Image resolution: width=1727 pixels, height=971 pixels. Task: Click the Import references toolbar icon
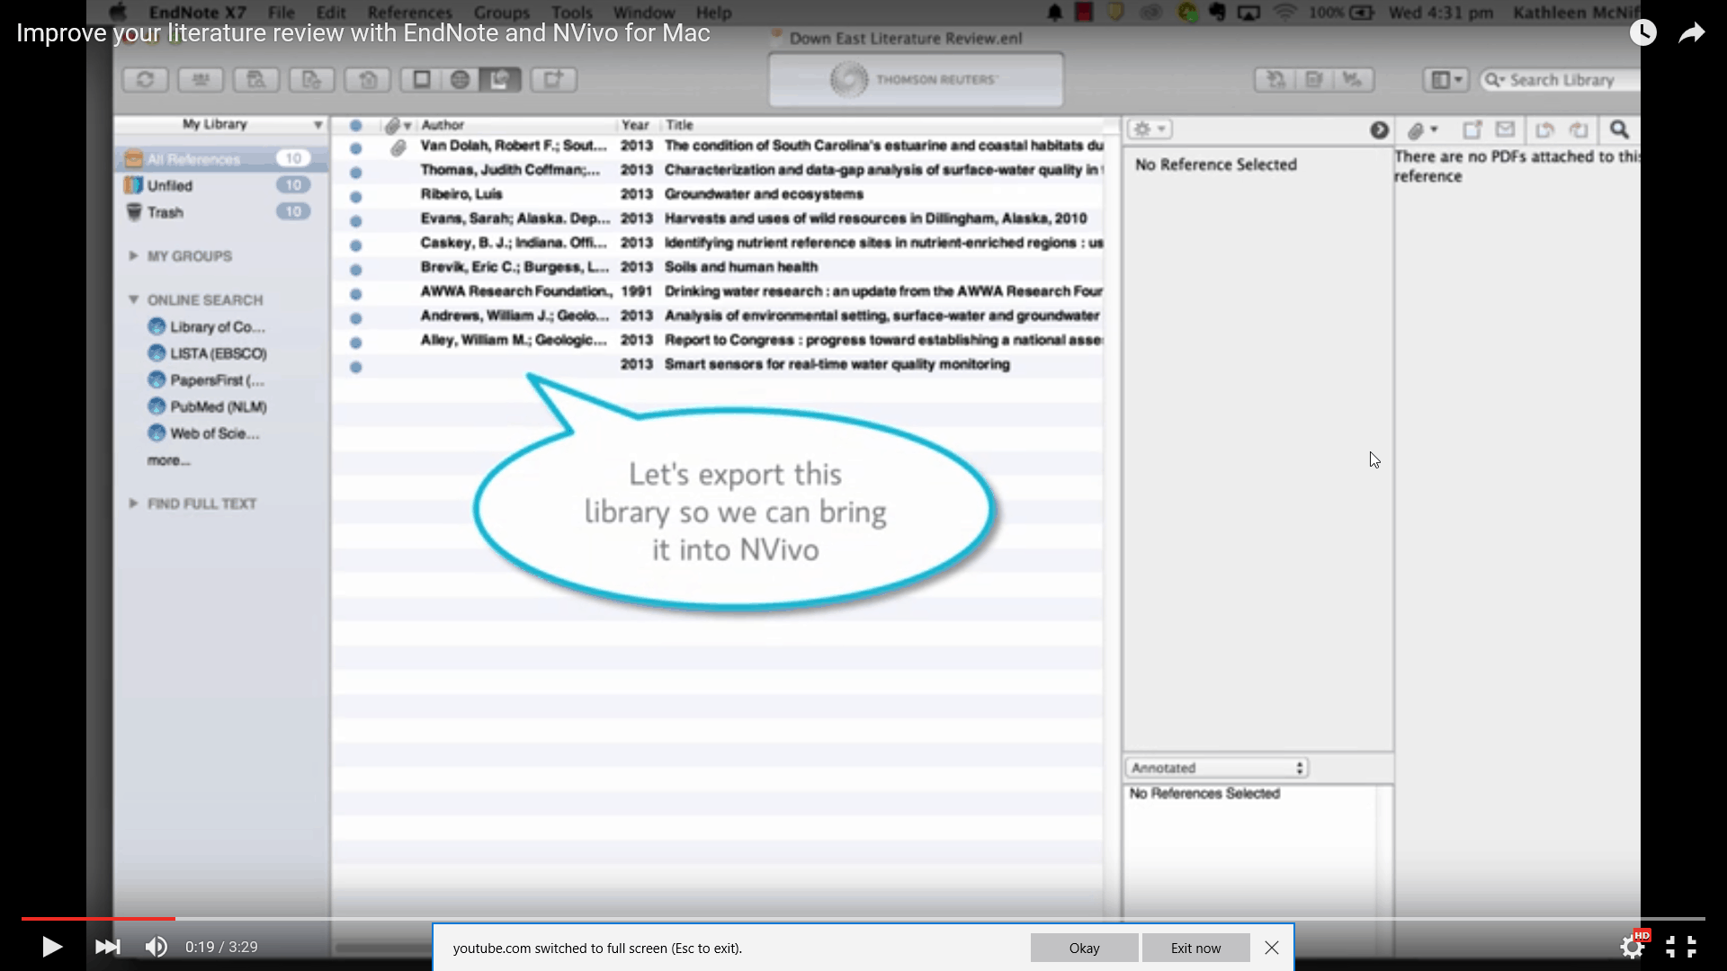coord(312,80)
